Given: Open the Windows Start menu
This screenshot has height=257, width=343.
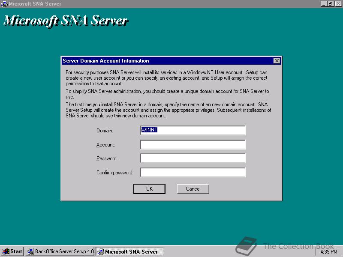Looking at the screenshot, I should (x=12, y=251).
